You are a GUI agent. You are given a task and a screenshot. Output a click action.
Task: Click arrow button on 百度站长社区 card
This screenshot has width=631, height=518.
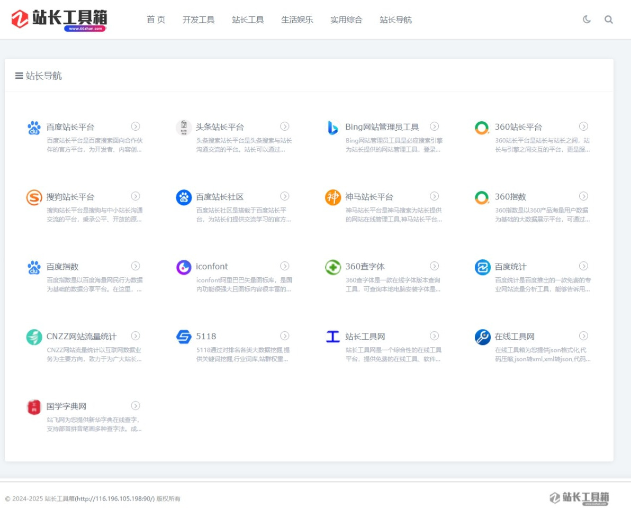click(x=285, y=196)
